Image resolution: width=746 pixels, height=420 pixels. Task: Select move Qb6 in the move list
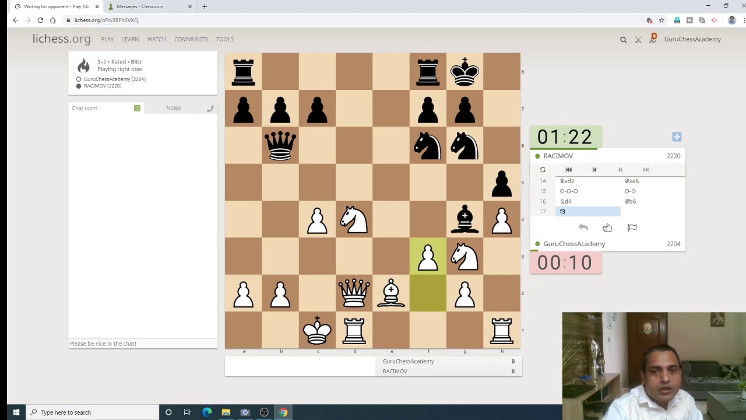pos(652,201)
